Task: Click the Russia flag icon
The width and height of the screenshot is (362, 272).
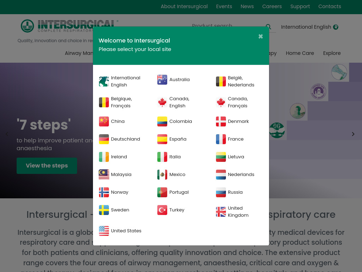Action: (x=221, y=192)
